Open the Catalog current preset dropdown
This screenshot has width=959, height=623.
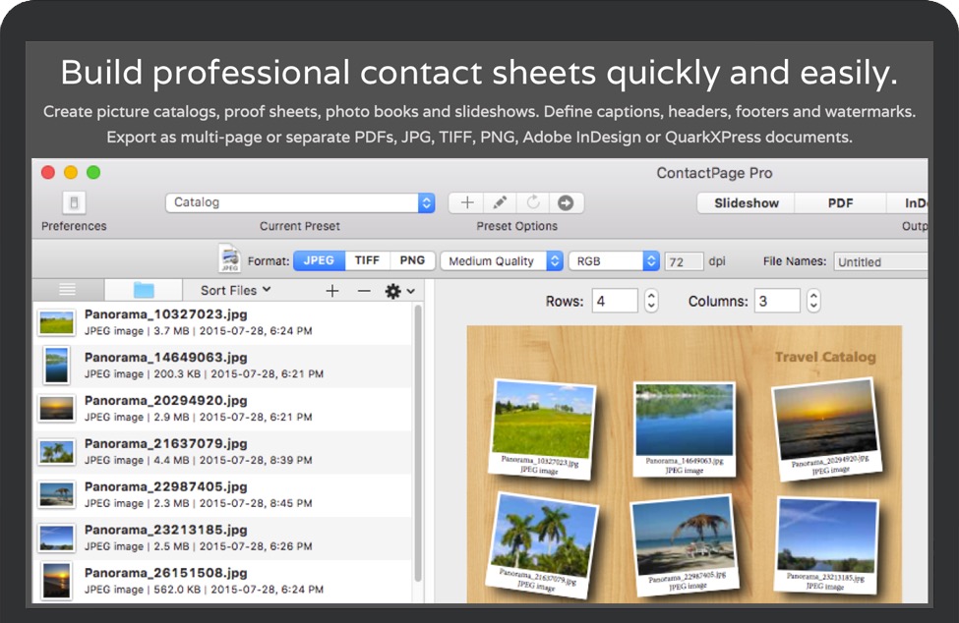click(x=300, y=202)
